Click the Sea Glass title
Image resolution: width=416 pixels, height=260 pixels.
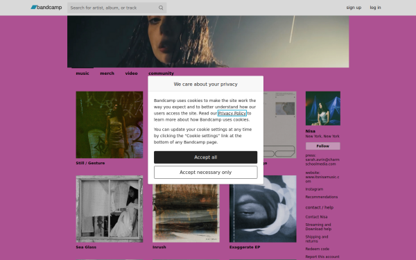coord(86,247)
